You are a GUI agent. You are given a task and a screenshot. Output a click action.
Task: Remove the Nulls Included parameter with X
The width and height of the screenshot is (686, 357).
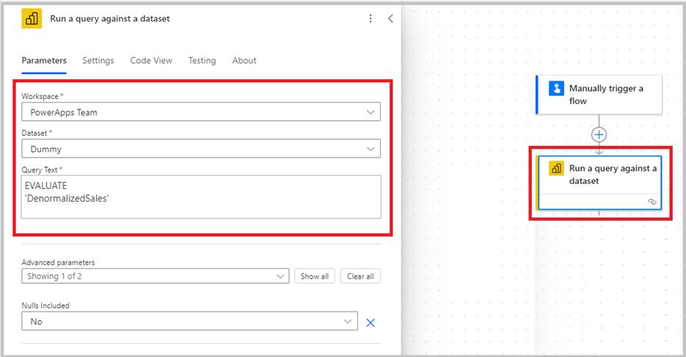pos(371,323)
